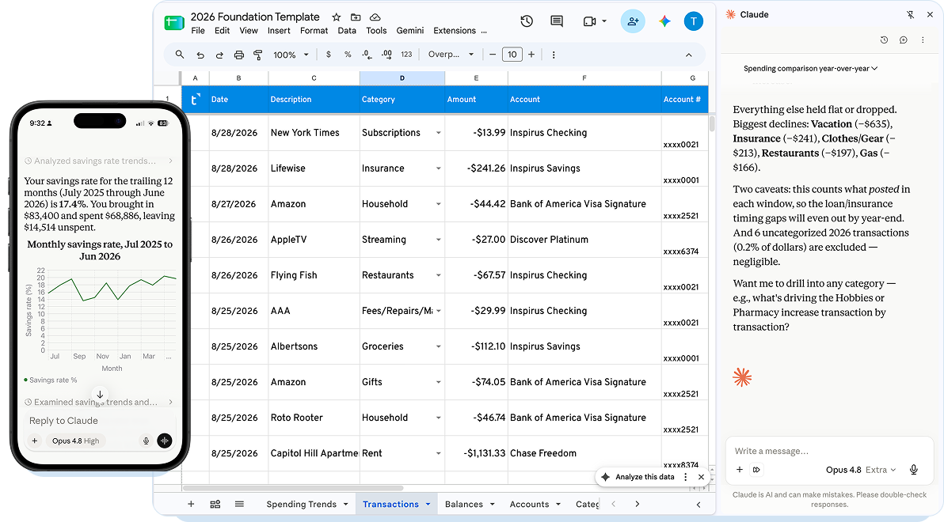Search the menus with magnifier icon
The image size is (944, 522).
180,55
